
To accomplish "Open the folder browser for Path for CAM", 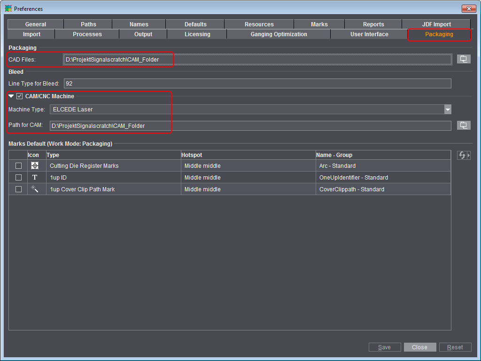I will click(x=464, y=125).
